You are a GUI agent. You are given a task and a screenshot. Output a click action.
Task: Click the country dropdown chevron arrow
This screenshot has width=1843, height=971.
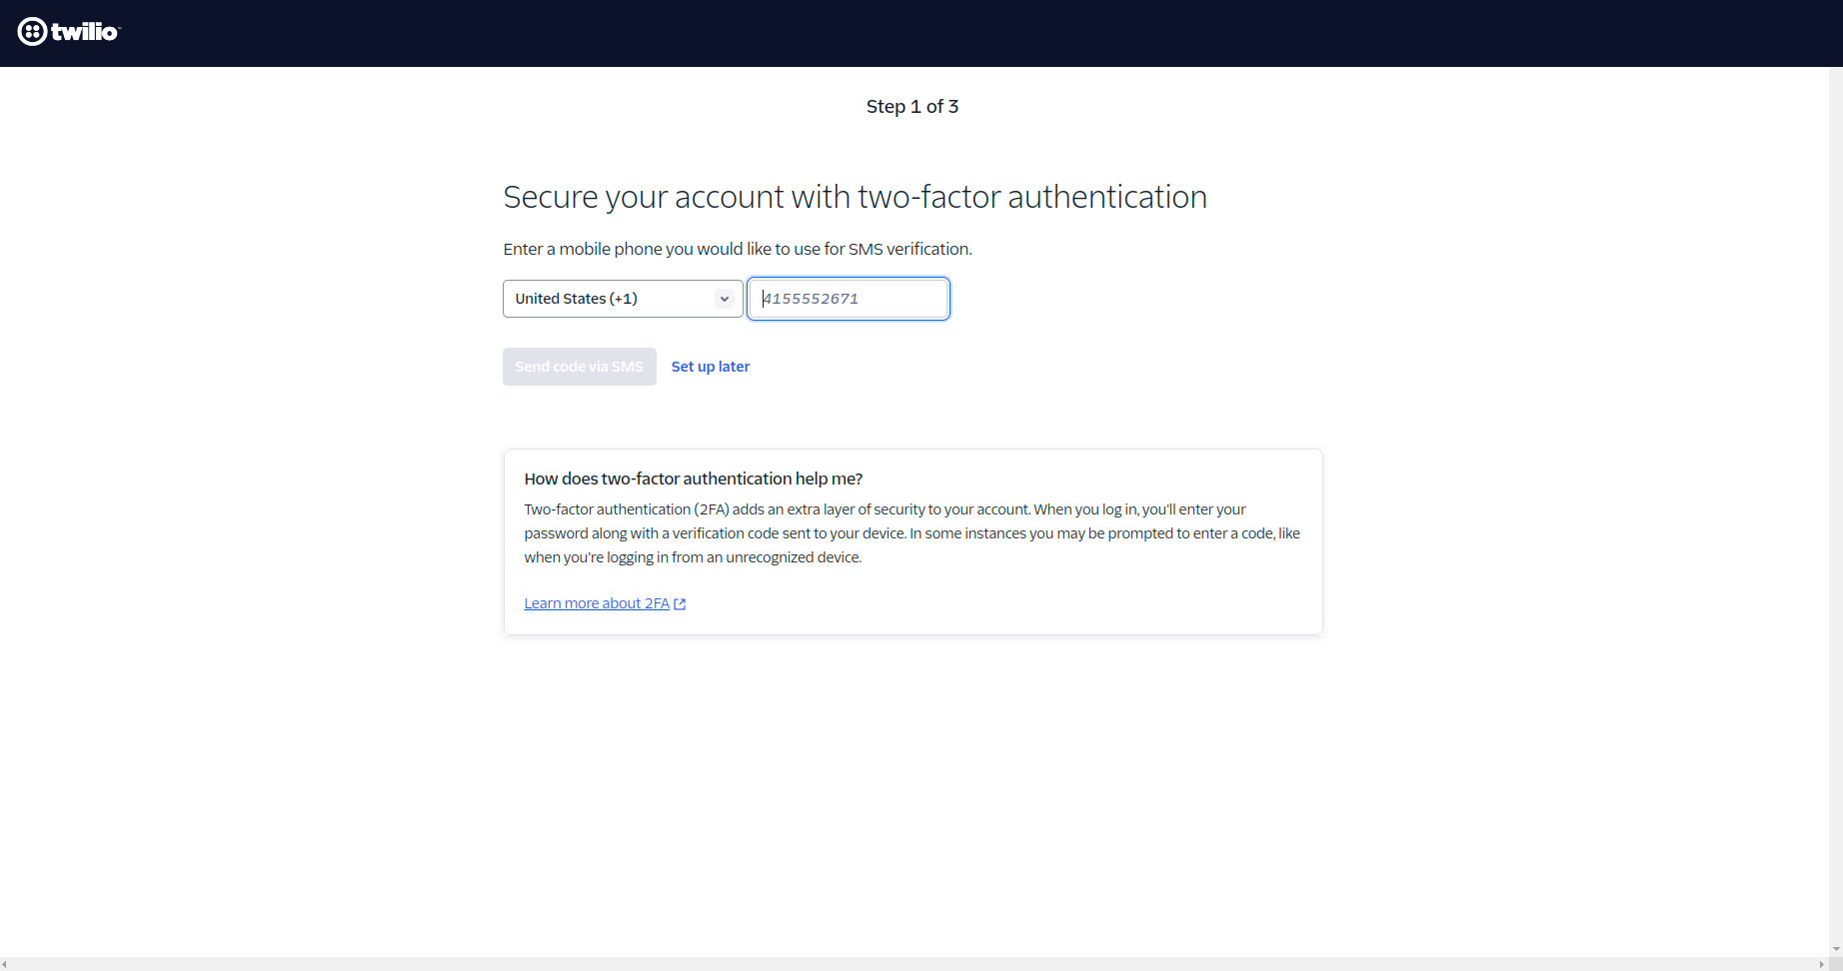725,299
